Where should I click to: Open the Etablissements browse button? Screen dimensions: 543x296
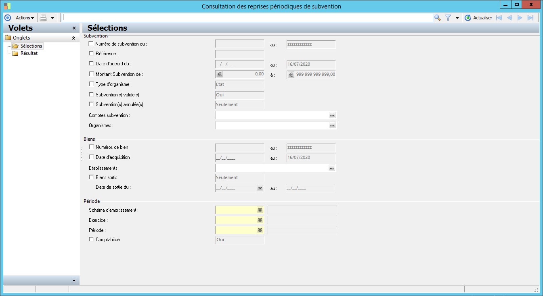click(332, 168)
